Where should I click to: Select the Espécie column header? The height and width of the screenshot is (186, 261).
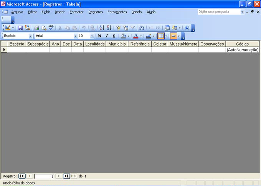point(17,44)
